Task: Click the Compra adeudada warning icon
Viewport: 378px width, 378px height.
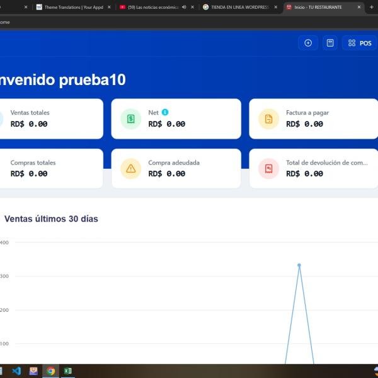Action: click(x=130, y=168)
